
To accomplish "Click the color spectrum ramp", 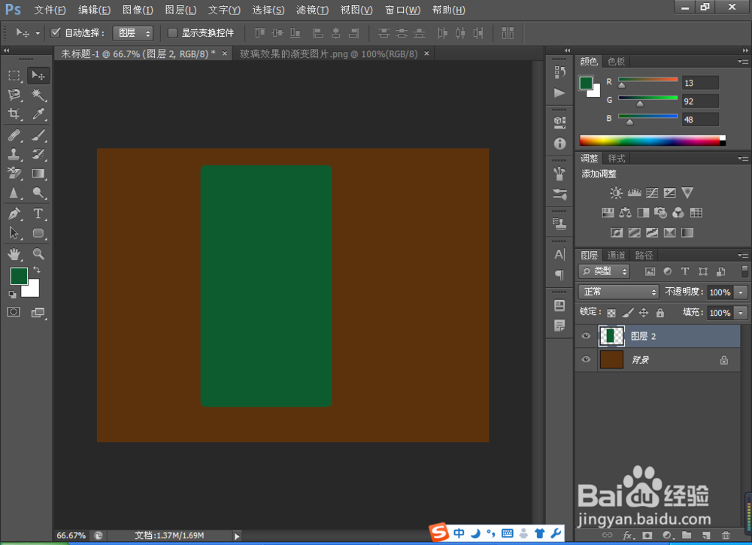I will pos(652,141).
